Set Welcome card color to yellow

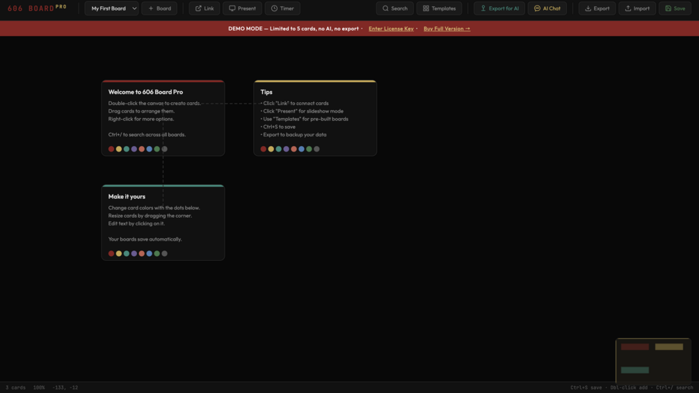(118, 149)
